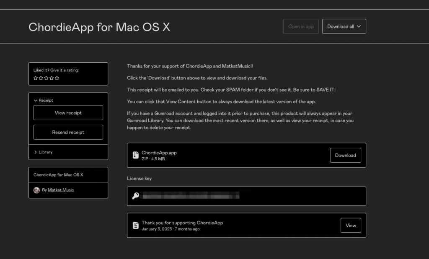Download the ChordieApp.app file
The width and height of the screenshot is (429, 259).
coord(345,155)
